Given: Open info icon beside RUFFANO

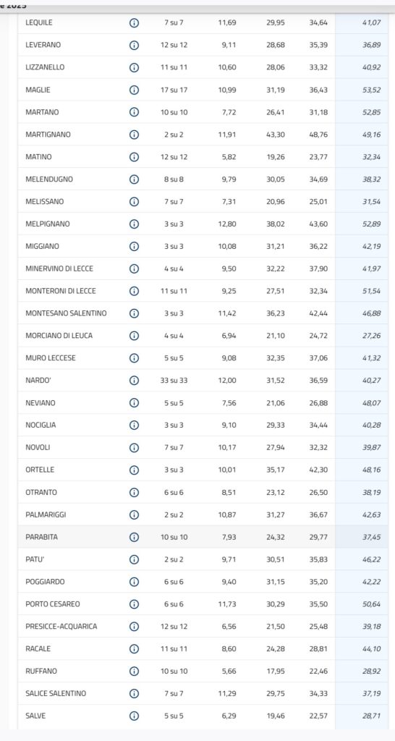Looking at the screenshot, I should 134,672.
